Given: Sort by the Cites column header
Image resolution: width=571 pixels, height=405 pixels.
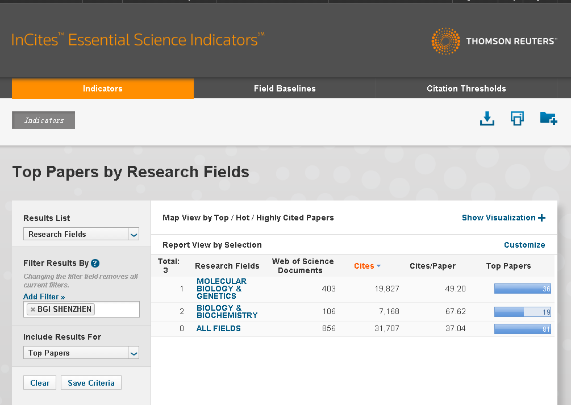Looking at the screenshot, I should click(x=364, y=266).
